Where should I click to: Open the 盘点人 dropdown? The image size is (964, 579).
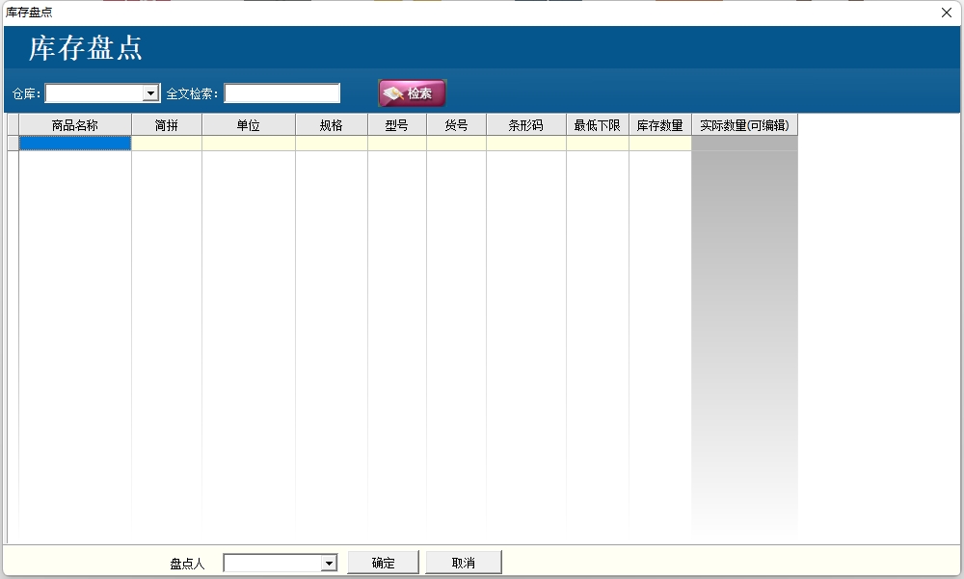pos(329,563)
